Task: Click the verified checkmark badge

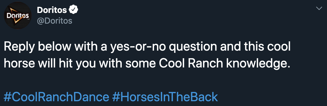Action: (74, 10)
